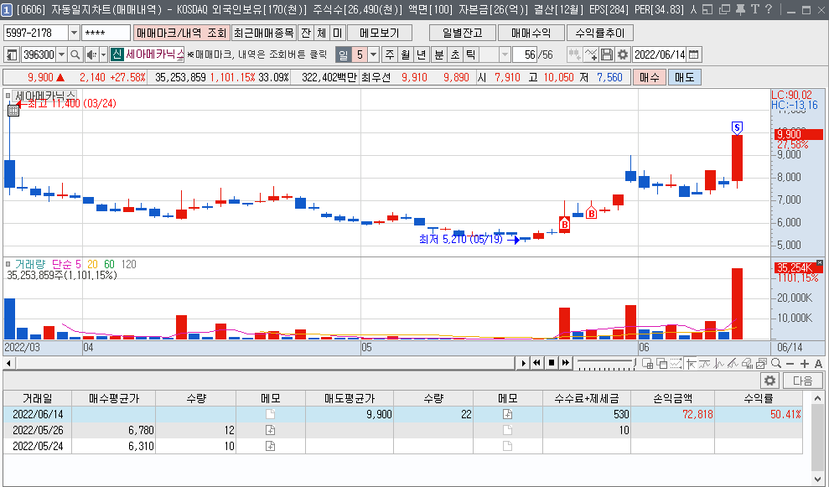Viewport: 829px width, 487px height.
Task: Click the font T icon in title bar
Action: pyautogui.click(x=754, y=9)
